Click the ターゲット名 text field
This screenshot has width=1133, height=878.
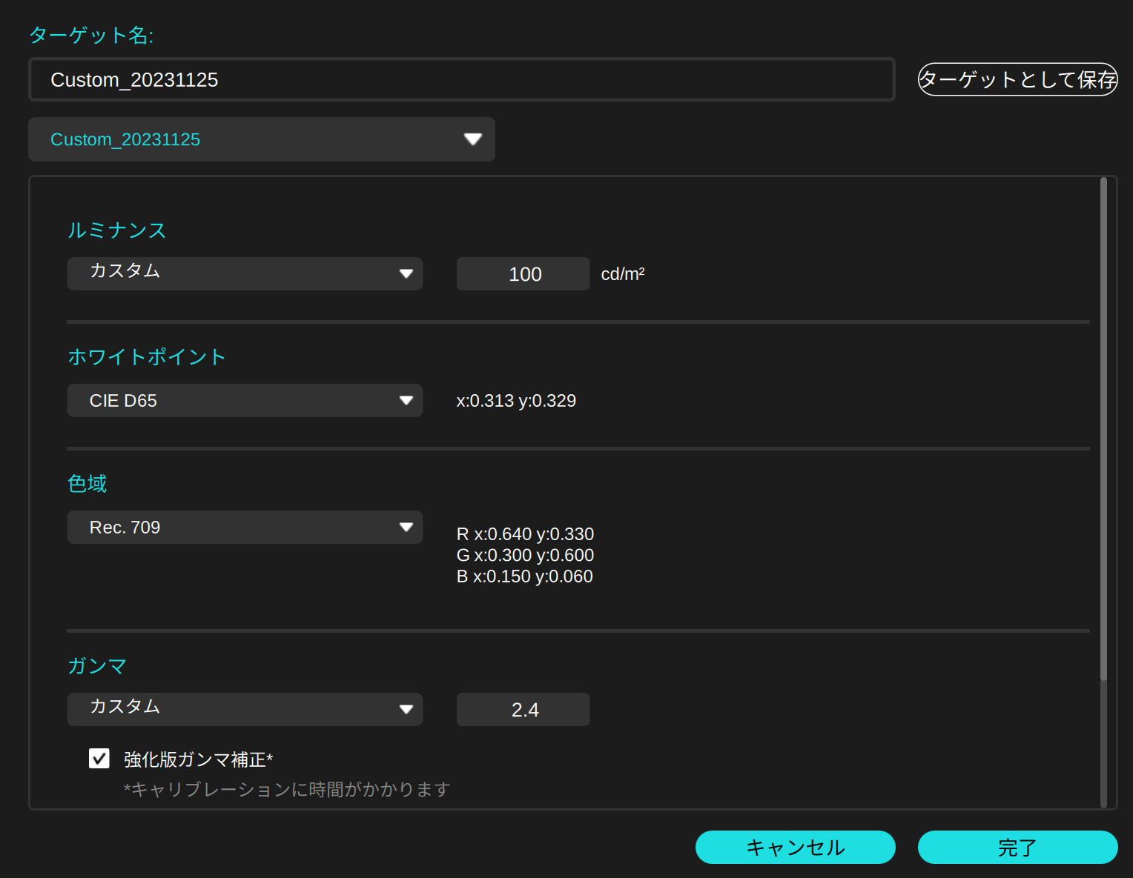tap(461, 79)
